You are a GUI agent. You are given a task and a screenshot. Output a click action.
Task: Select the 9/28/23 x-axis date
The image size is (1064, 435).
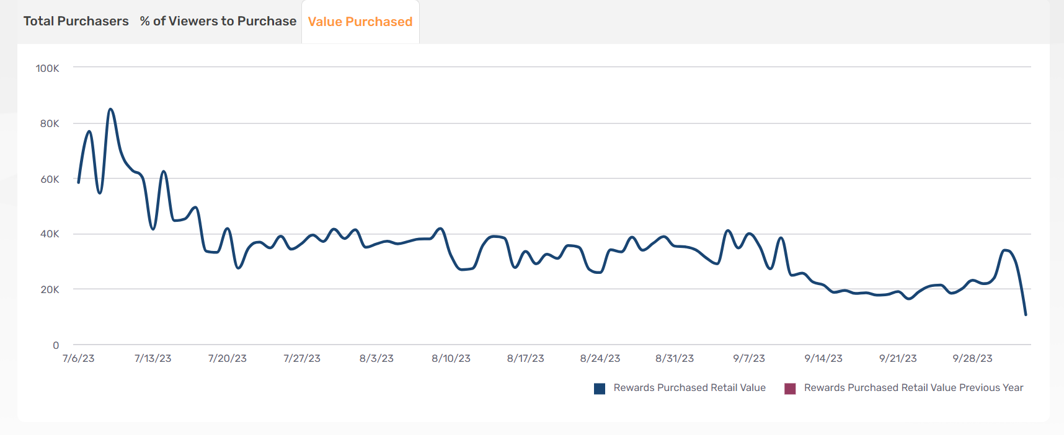[x=972, y=359]
